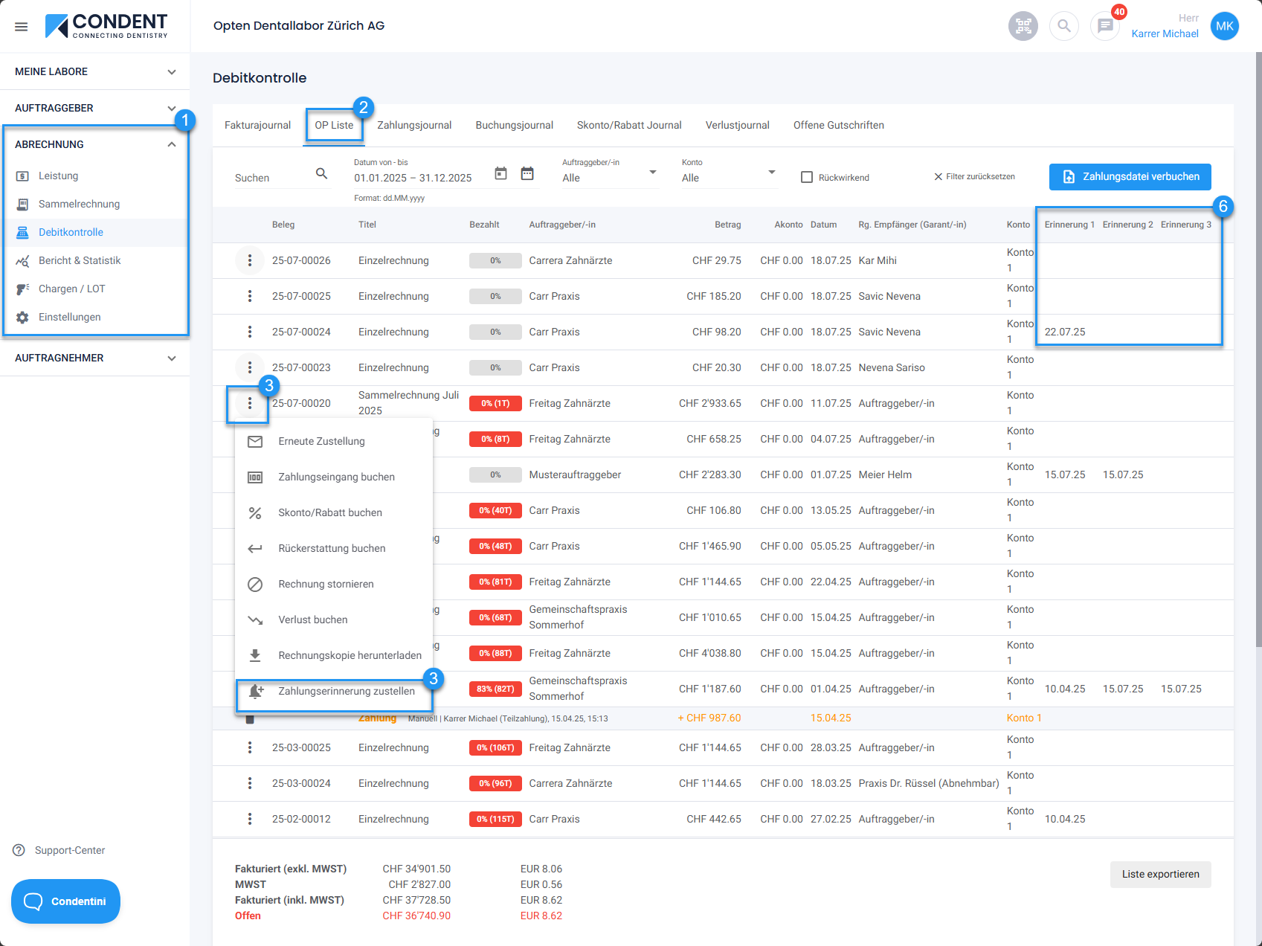Open the Condentini chat button

(x=65, y=901)
